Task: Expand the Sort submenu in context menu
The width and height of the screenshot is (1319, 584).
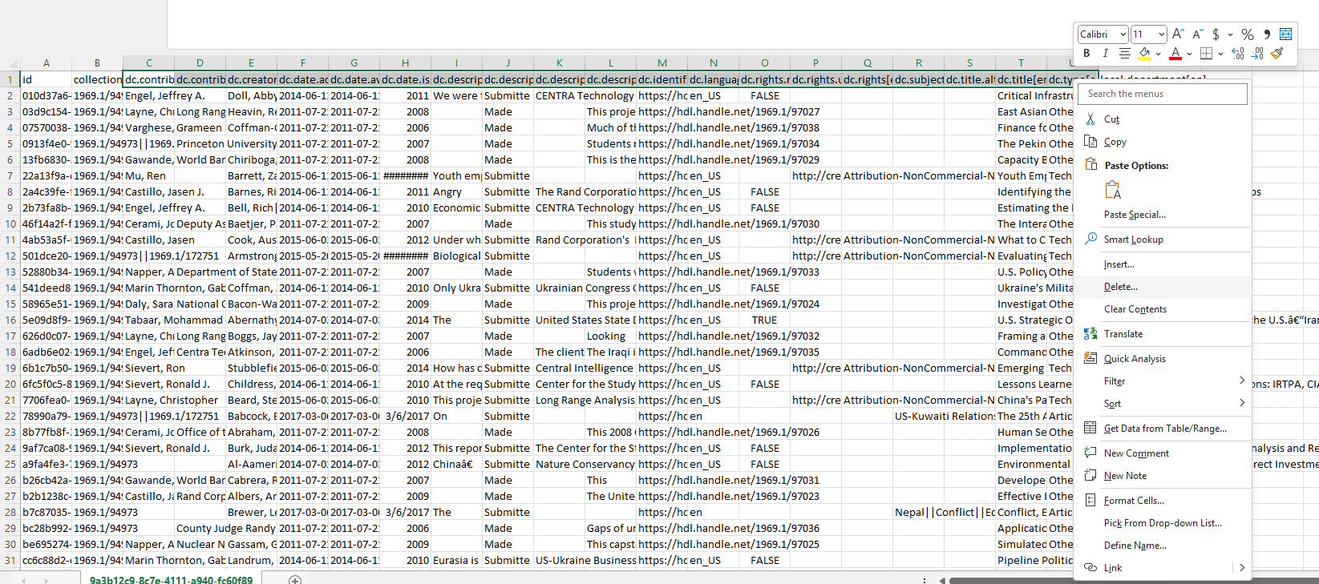Action: [x=1241, y=403]
